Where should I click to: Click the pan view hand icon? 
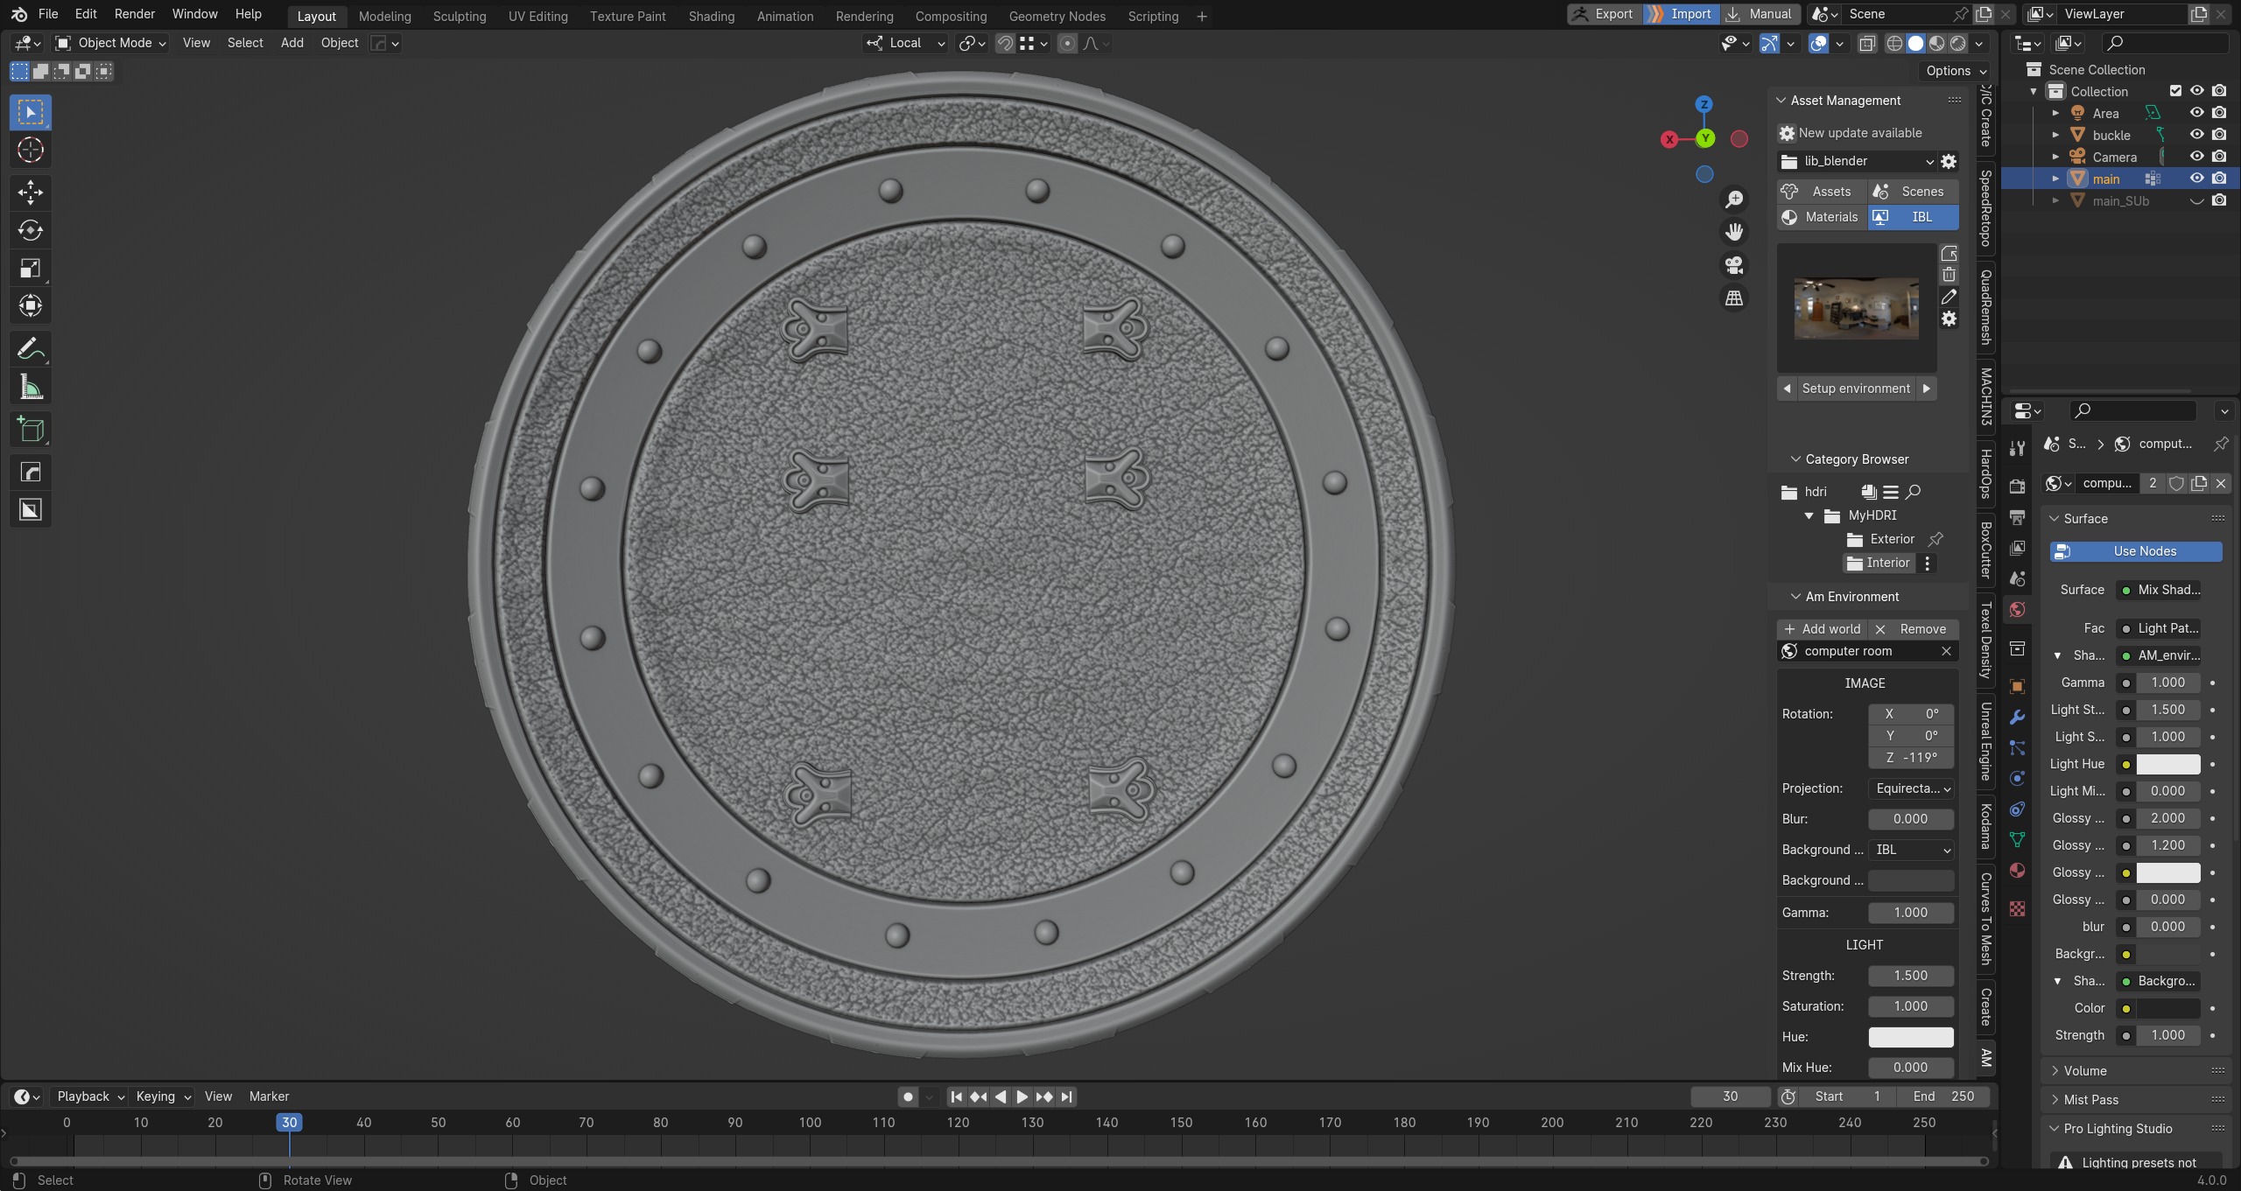tap(1733, 232)
